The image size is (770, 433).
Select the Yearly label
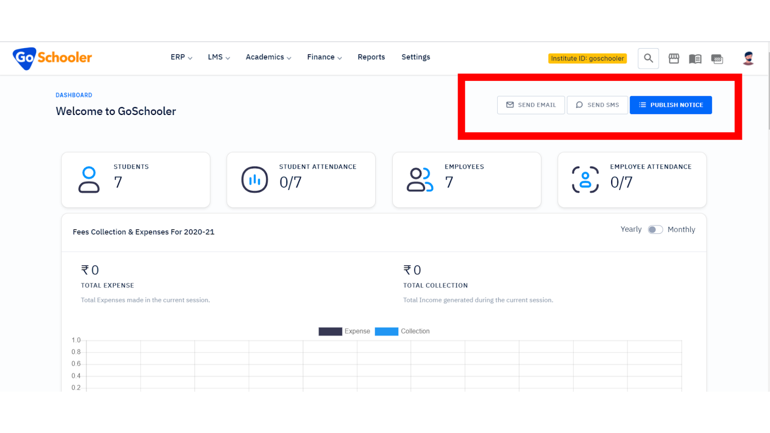click(x=631, y=229)
